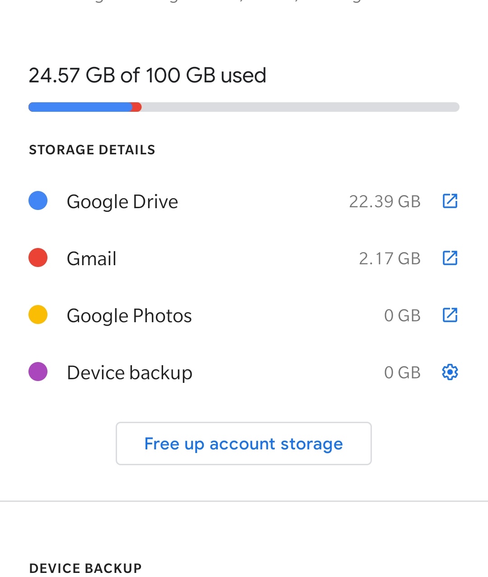Open Gmail storage external link icon
The height and width of the screenshot is (577, 488).
pos(450,258)
